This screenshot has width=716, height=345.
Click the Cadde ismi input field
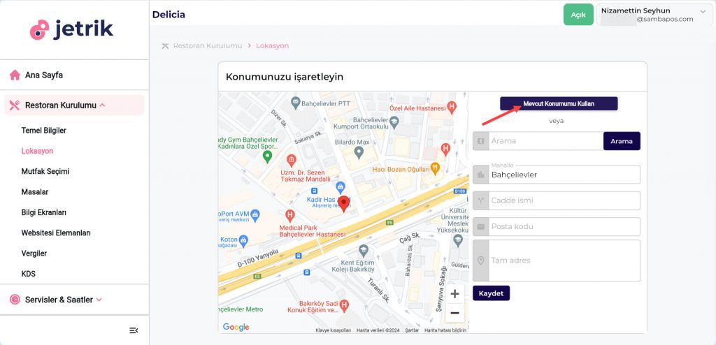[x=564, y=200]
